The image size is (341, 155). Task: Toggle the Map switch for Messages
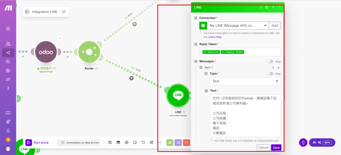[x=270, y=61]
